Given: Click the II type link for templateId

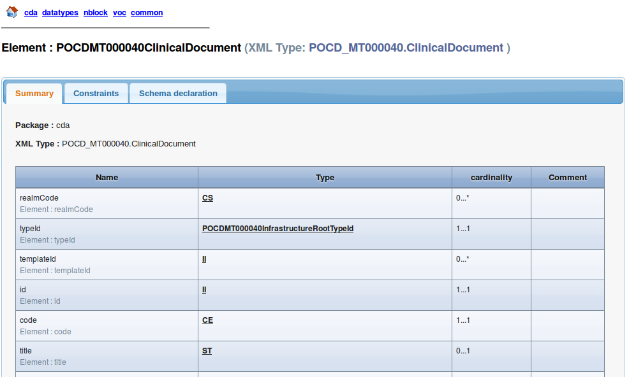Looking at the screenshot, I should pos(204,259).
